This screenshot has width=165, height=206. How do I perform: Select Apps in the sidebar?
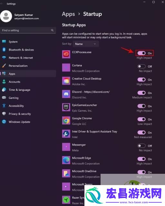28,74
